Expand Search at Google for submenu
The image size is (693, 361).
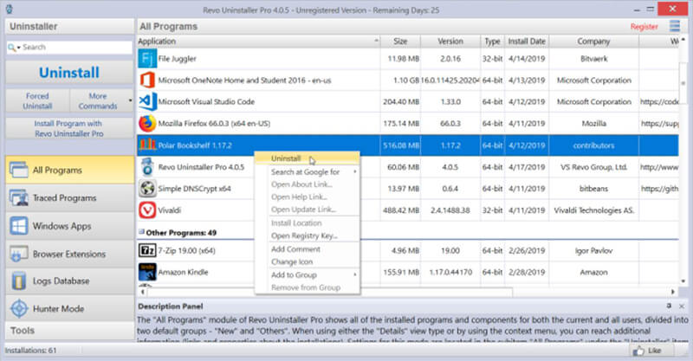tap(354, 171)
